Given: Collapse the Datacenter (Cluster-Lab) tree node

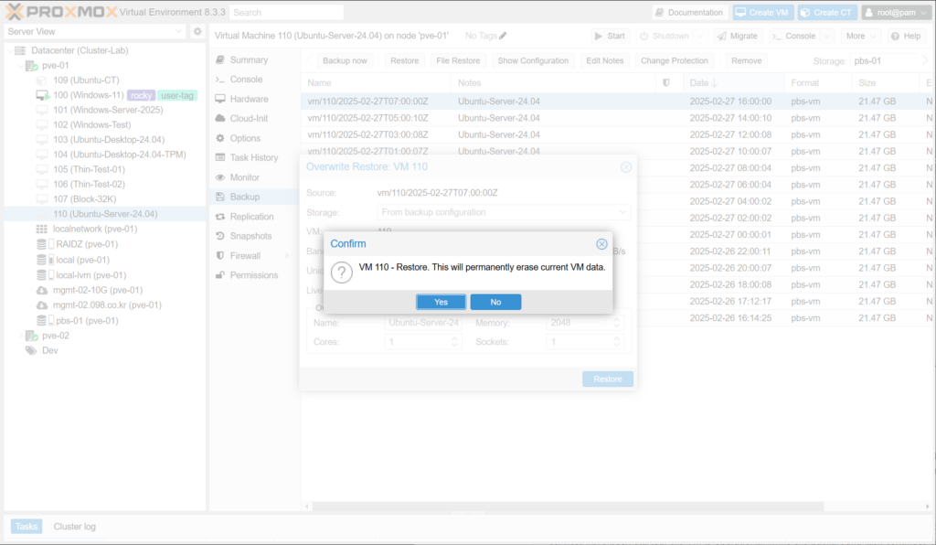Looking at the screenshot, I should tap(11, 50).
